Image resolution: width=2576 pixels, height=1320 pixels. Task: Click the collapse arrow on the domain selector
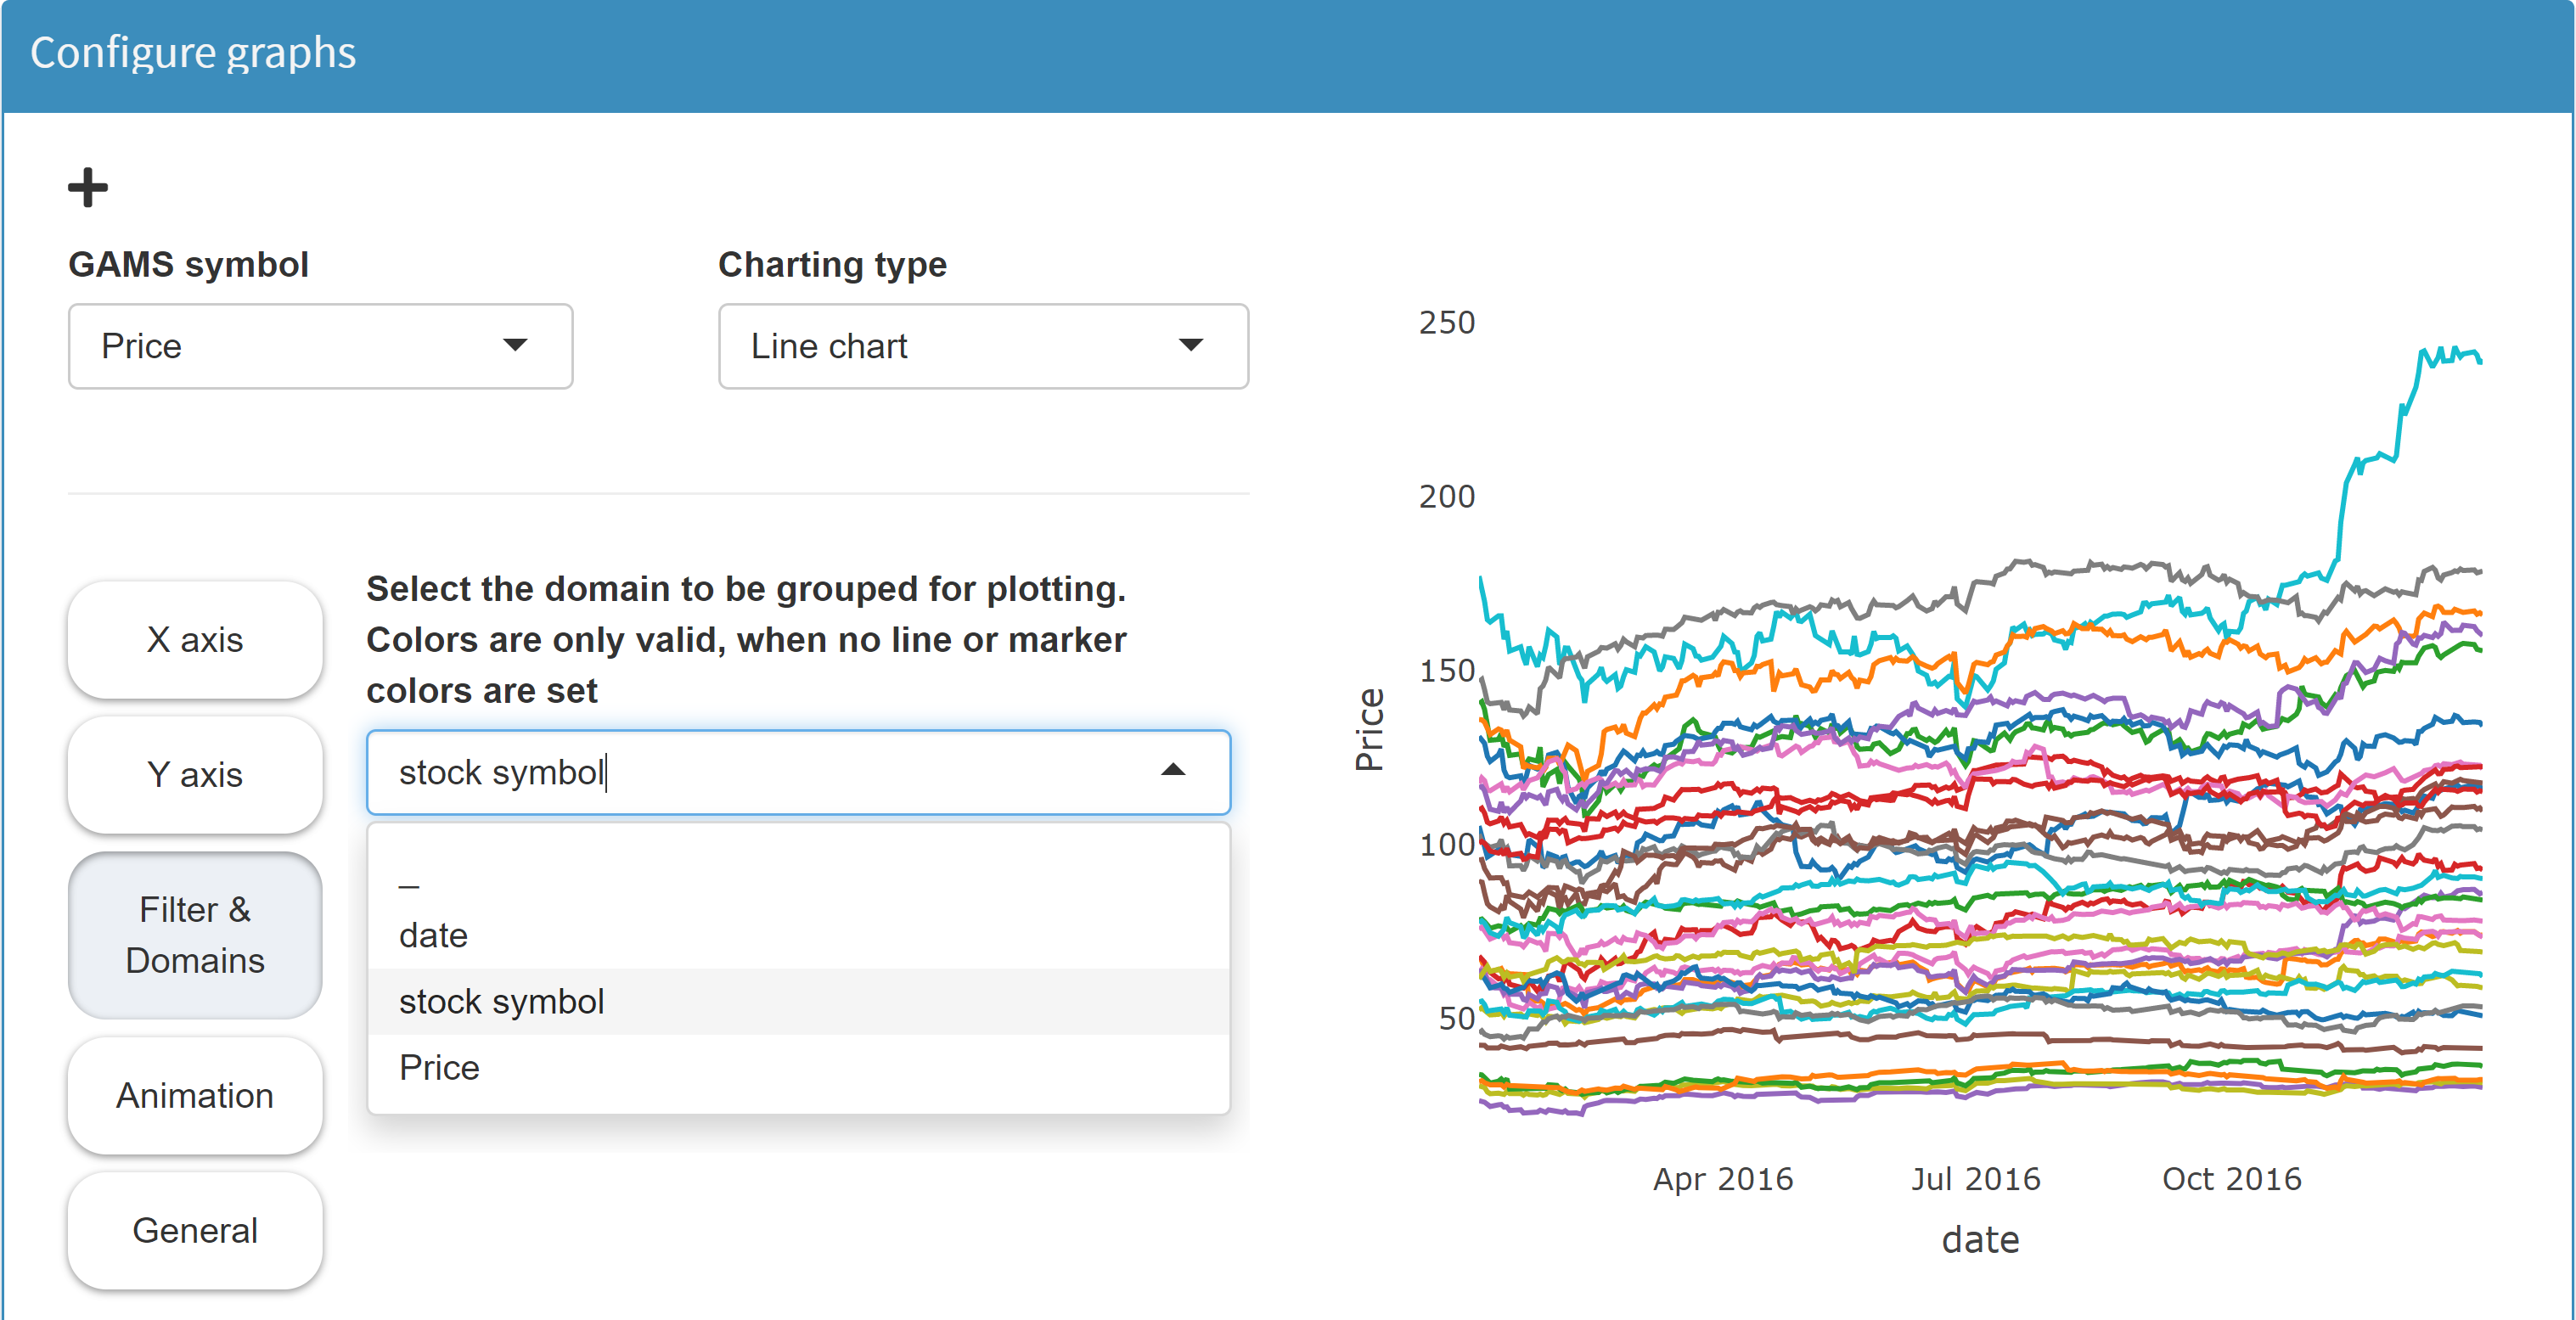1174,771
